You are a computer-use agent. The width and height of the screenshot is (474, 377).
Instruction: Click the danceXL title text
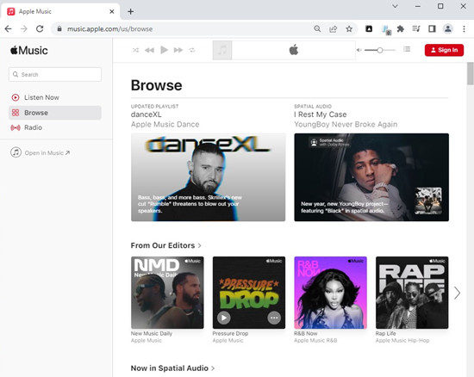146,114
